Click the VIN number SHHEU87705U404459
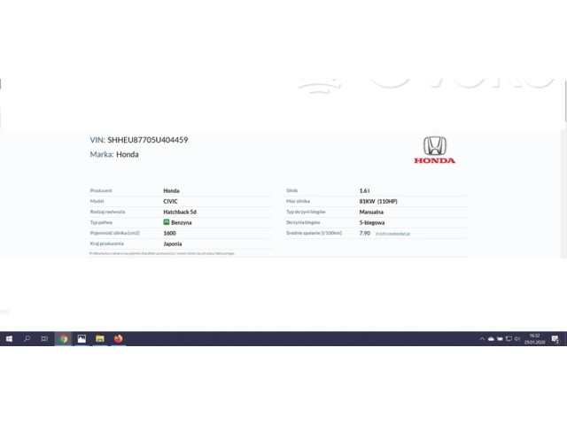Image resolution: width=567 pixels, height=425 pixels. [x=147, y=140]
